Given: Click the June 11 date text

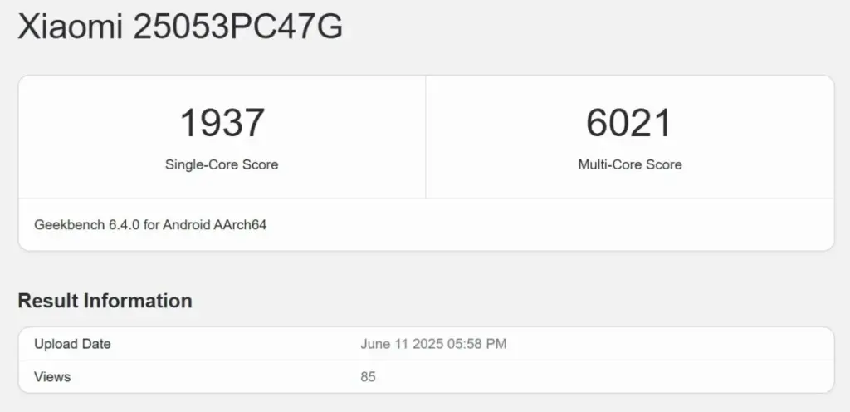Looking at the screenshot, I should pyautogui.click(x=383, y=344).
